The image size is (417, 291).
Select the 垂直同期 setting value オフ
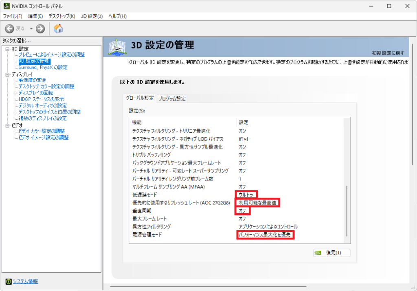[x=242, y=211]
